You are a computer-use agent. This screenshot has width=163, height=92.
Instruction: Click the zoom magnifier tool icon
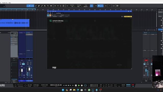(x=61, y=6)
